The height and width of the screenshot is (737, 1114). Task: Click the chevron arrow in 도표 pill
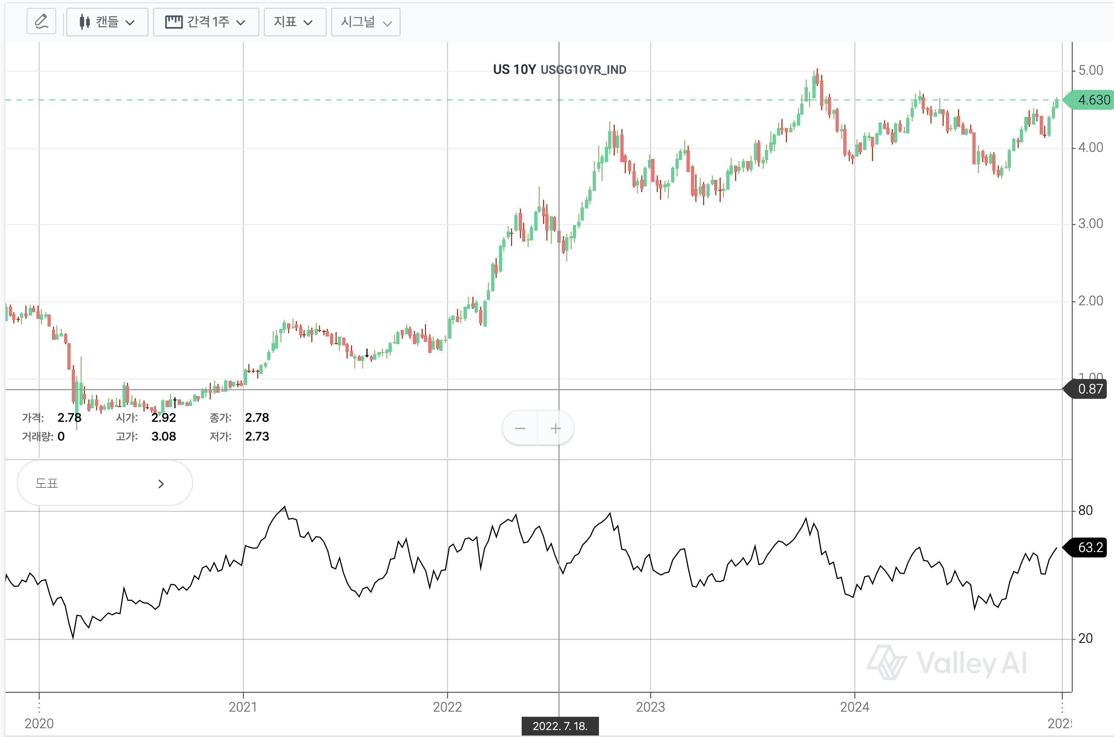[161, 484]
